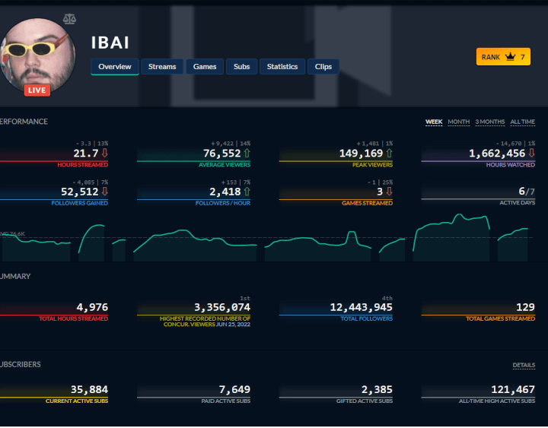Open subscribers DETAILS link

tap(524, 365)
